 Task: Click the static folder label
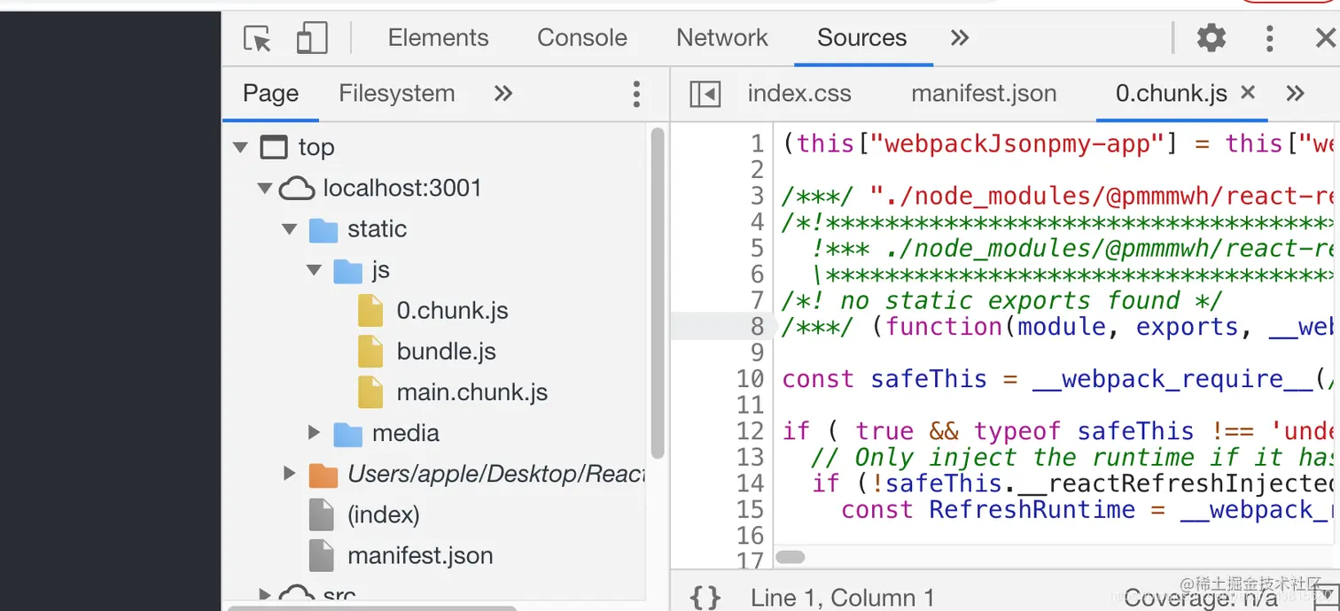(377, 229)
